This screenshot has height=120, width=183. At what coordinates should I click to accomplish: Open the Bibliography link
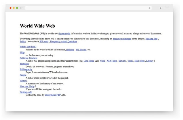coord(26,69)
